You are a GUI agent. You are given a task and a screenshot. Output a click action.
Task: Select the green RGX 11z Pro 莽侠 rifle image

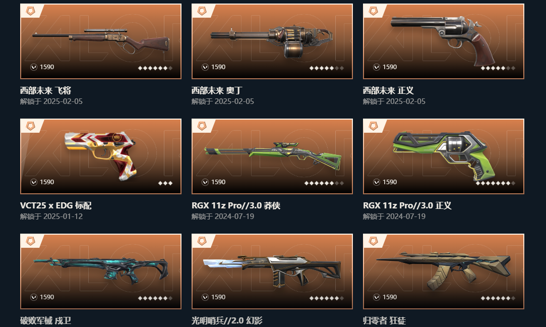click(x=273, y=155)
